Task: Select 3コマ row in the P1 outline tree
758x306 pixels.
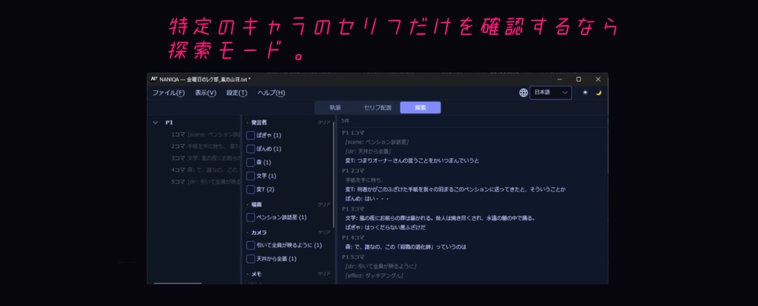Action: click(205, 158)
